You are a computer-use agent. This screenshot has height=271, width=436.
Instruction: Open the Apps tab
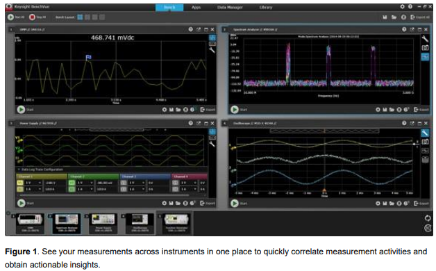pos(196,7)
